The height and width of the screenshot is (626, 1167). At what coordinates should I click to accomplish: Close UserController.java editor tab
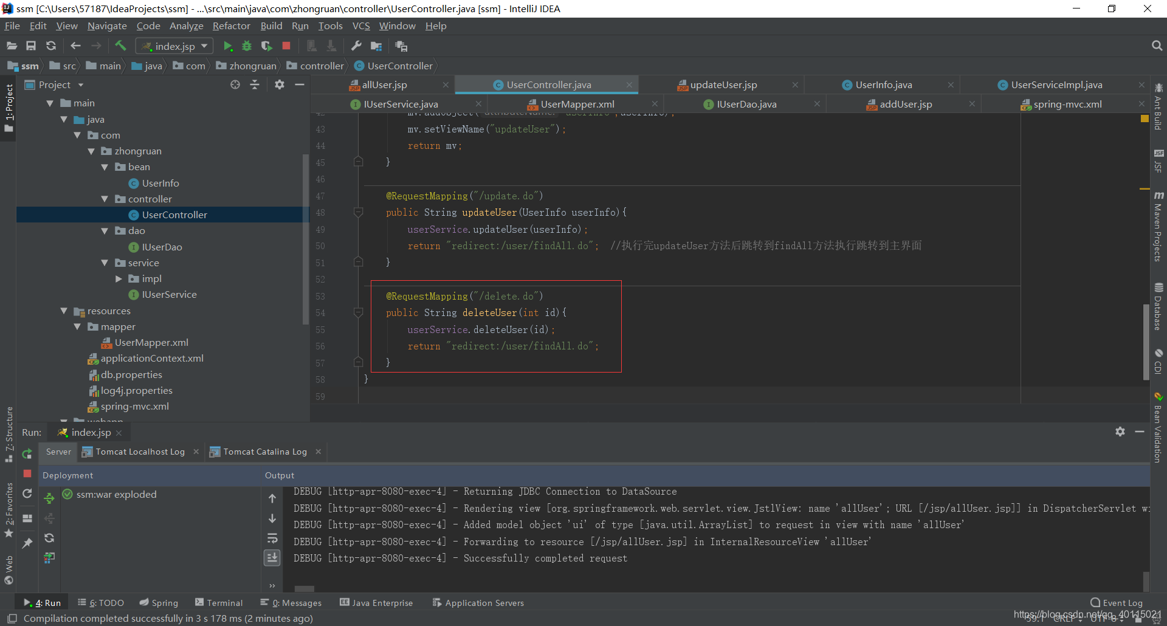coord(629,85)
